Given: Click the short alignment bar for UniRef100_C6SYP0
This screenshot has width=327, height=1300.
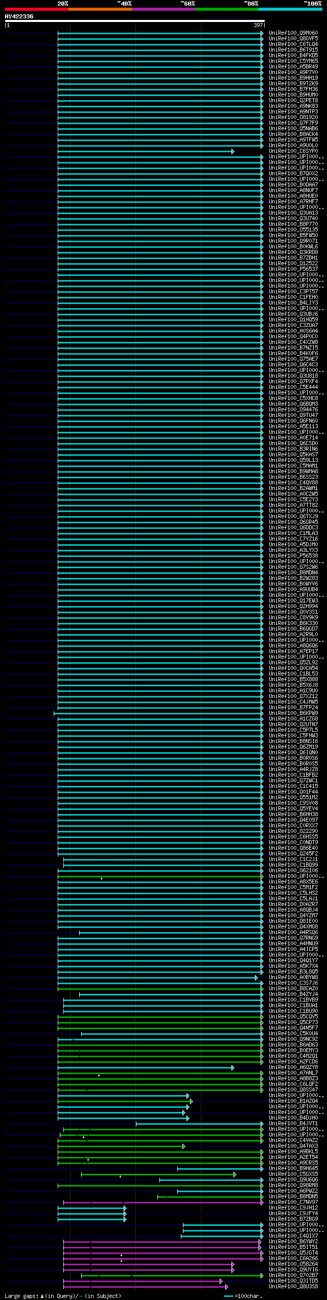Looking at the screenshot, I should click(146, 151).
